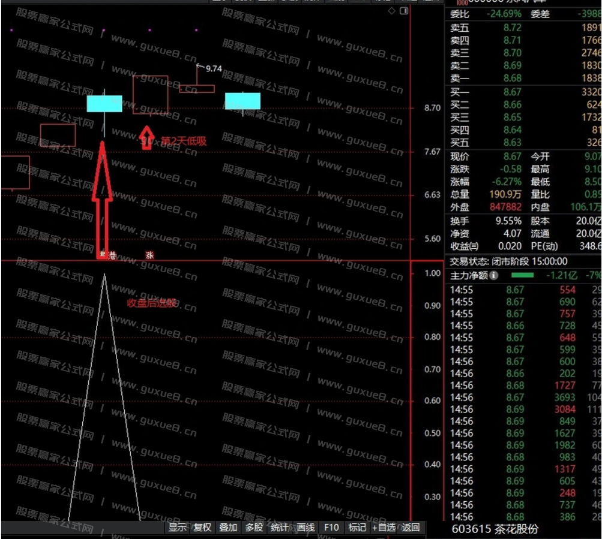602x539 pixels.
Task: Click the info icon next to 主力净额
Action: [x=493, y=276]
